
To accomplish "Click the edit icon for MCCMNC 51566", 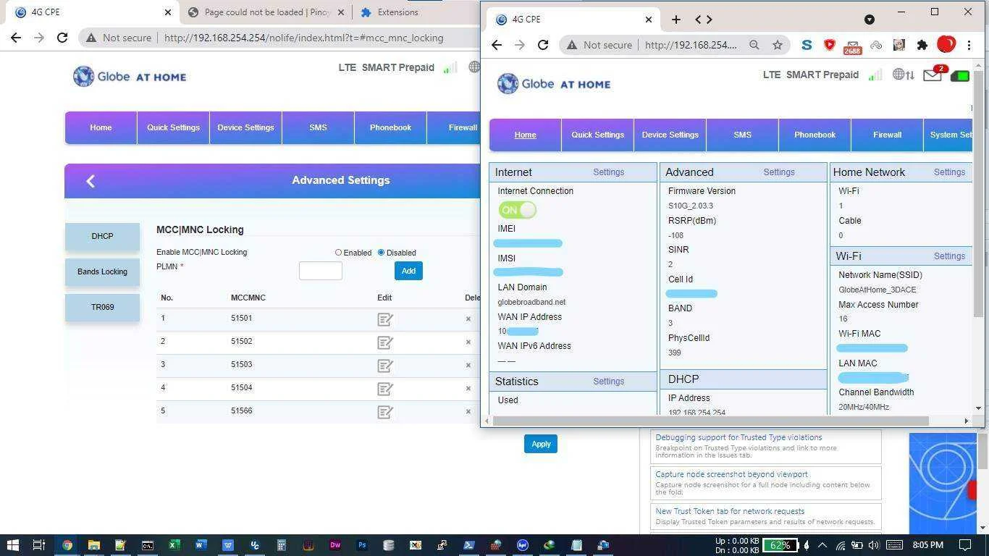I will point(385,412).
